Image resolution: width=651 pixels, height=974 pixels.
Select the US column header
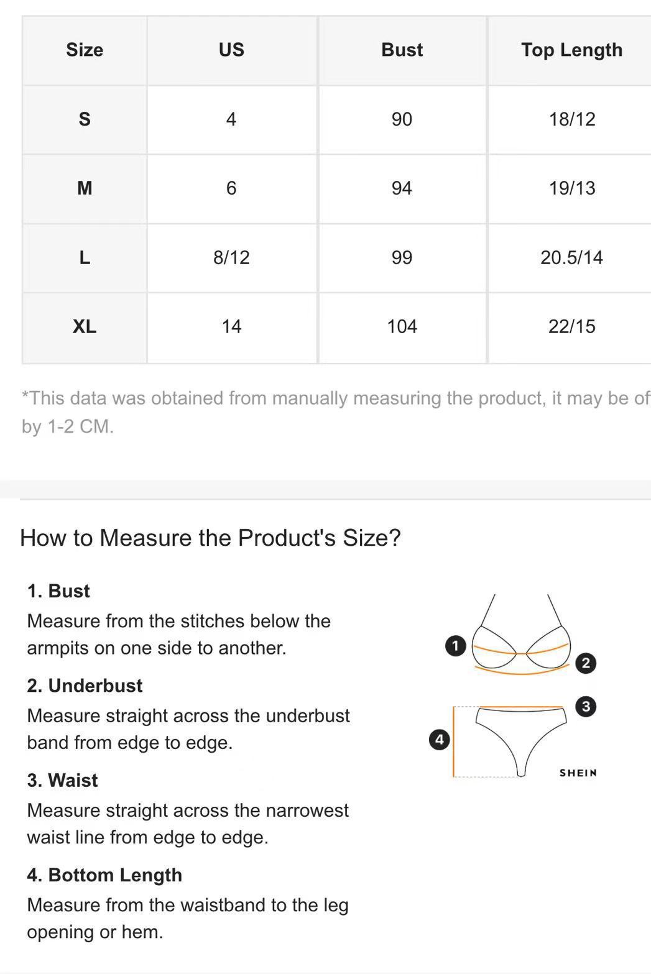[x=231, y=50]
